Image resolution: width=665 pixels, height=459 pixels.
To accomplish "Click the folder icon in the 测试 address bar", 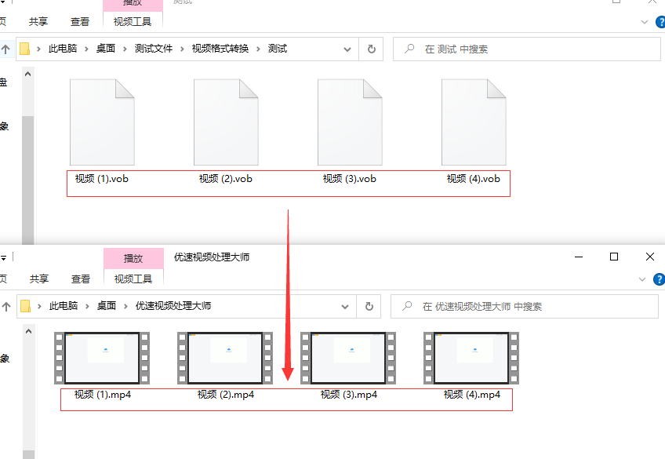I will point(26,49).
